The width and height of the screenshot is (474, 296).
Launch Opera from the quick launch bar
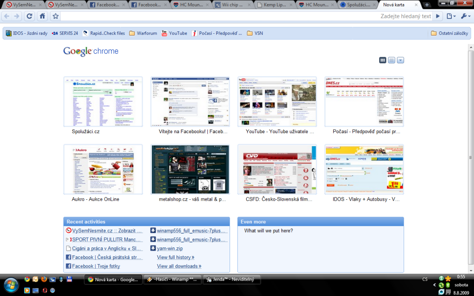tap(44, 290)
